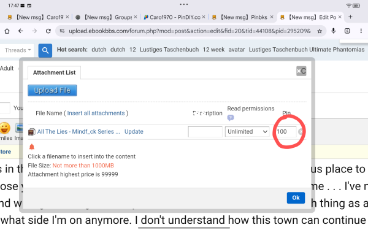The width and height of the screenshot is (368, 230).
Task: Click the URL address bar
Action: [190, 31]
